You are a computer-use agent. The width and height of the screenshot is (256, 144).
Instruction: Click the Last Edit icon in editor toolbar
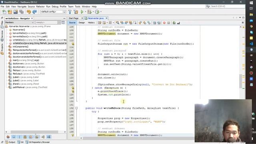100,23
